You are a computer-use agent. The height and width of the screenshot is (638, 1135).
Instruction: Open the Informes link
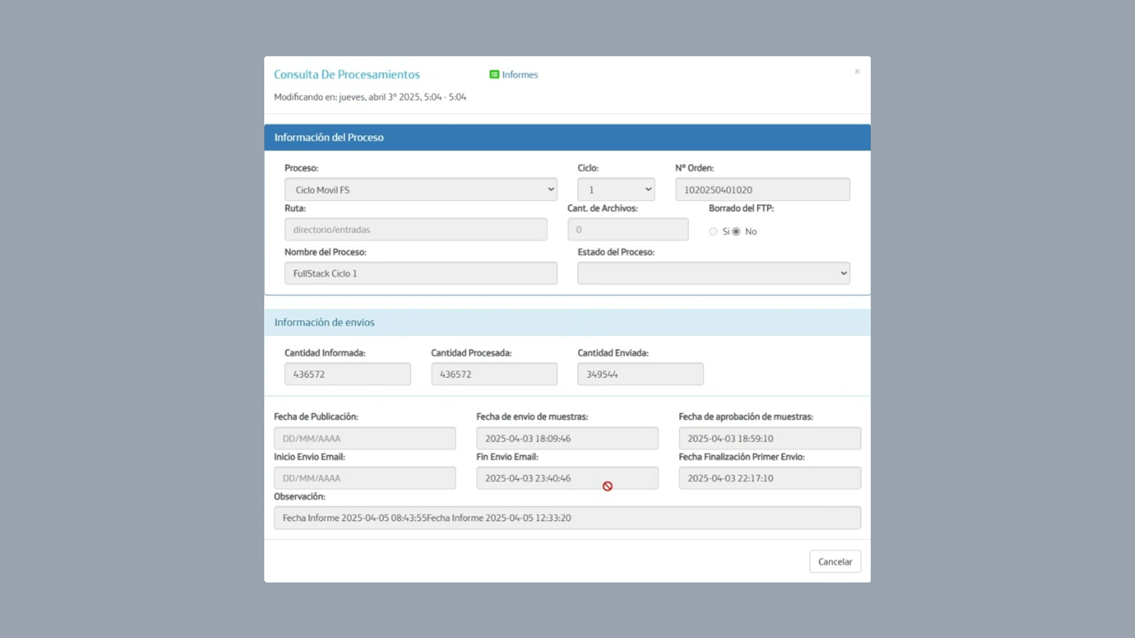[520, 74]
